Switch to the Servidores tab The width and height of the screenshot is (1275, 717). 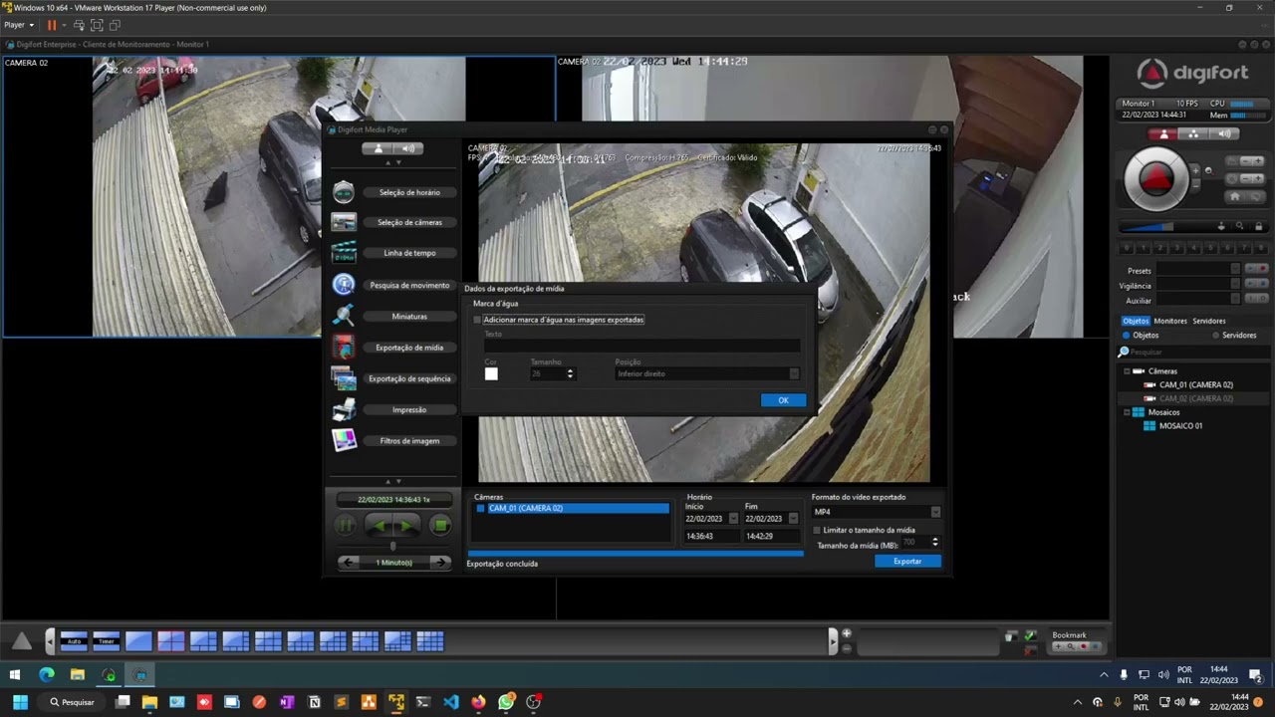click(x=1209, y=321)
